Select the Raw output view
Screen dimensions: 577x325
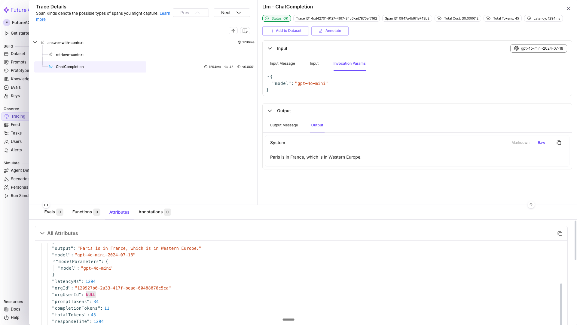tap(542, 142)
